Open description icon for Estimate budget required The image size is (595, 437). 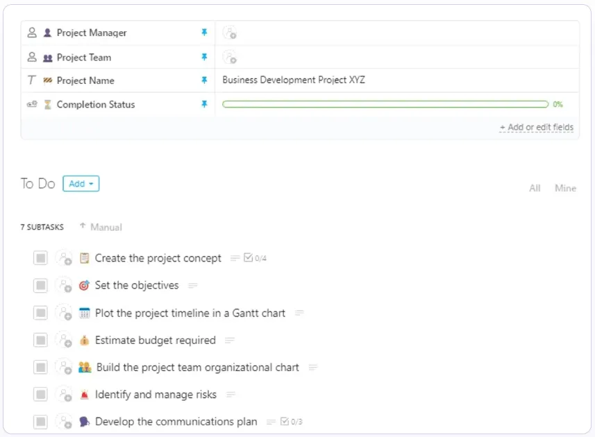[230, 341]
